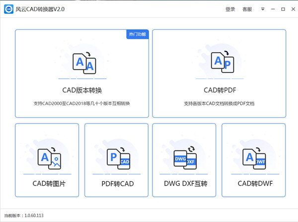This screenshot has height=222, width=298.
Task: Click description 支持各版本CAD文档转换成PDF文档
Action: (x=219, y=103)
